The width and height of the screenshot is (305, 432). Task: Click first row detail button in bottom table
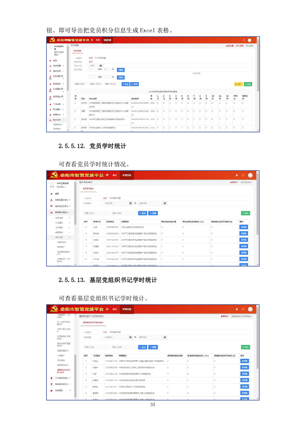click(244, 361)
